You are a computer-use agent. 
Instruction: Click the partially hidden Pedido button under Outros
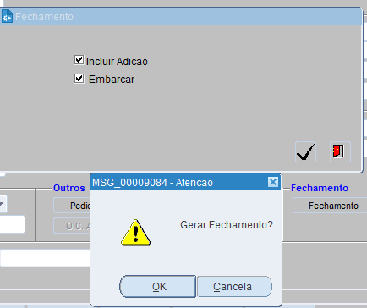tap(72, 206)
